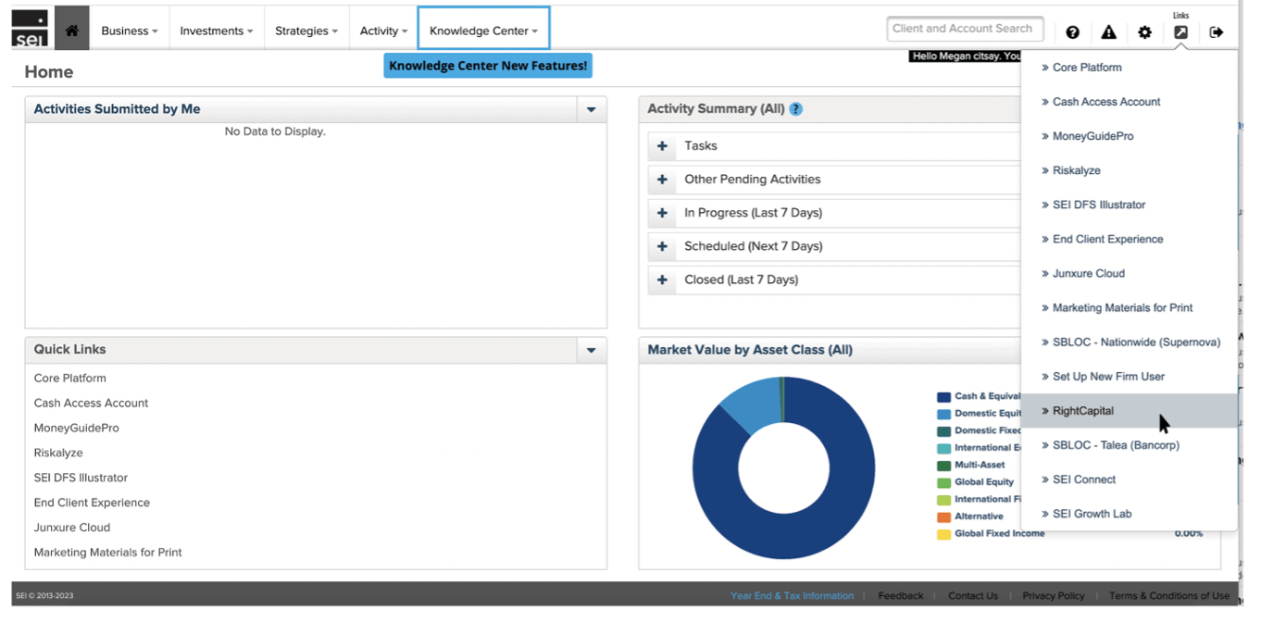1261x622 pixels.
Task: Click the Home icon in navbar
Action: 71,31
